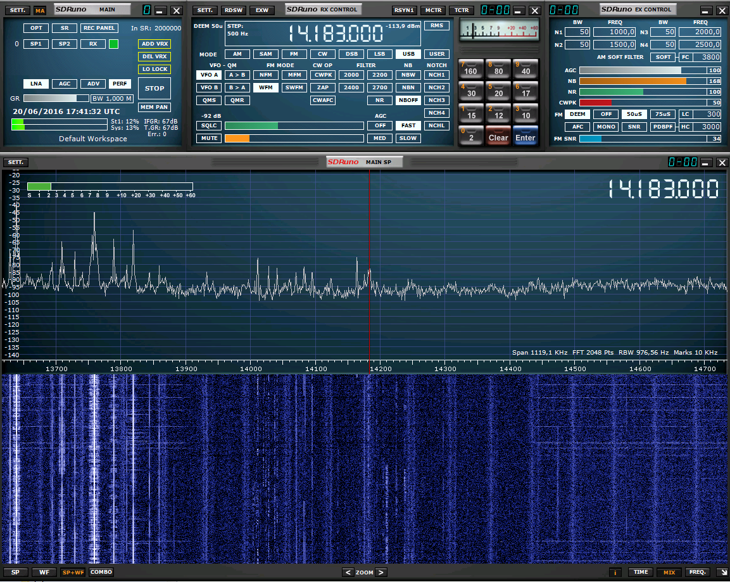This screenshot has height=582, width=730.
Task: Click LO LOCK button
Action: click(154, 69)
